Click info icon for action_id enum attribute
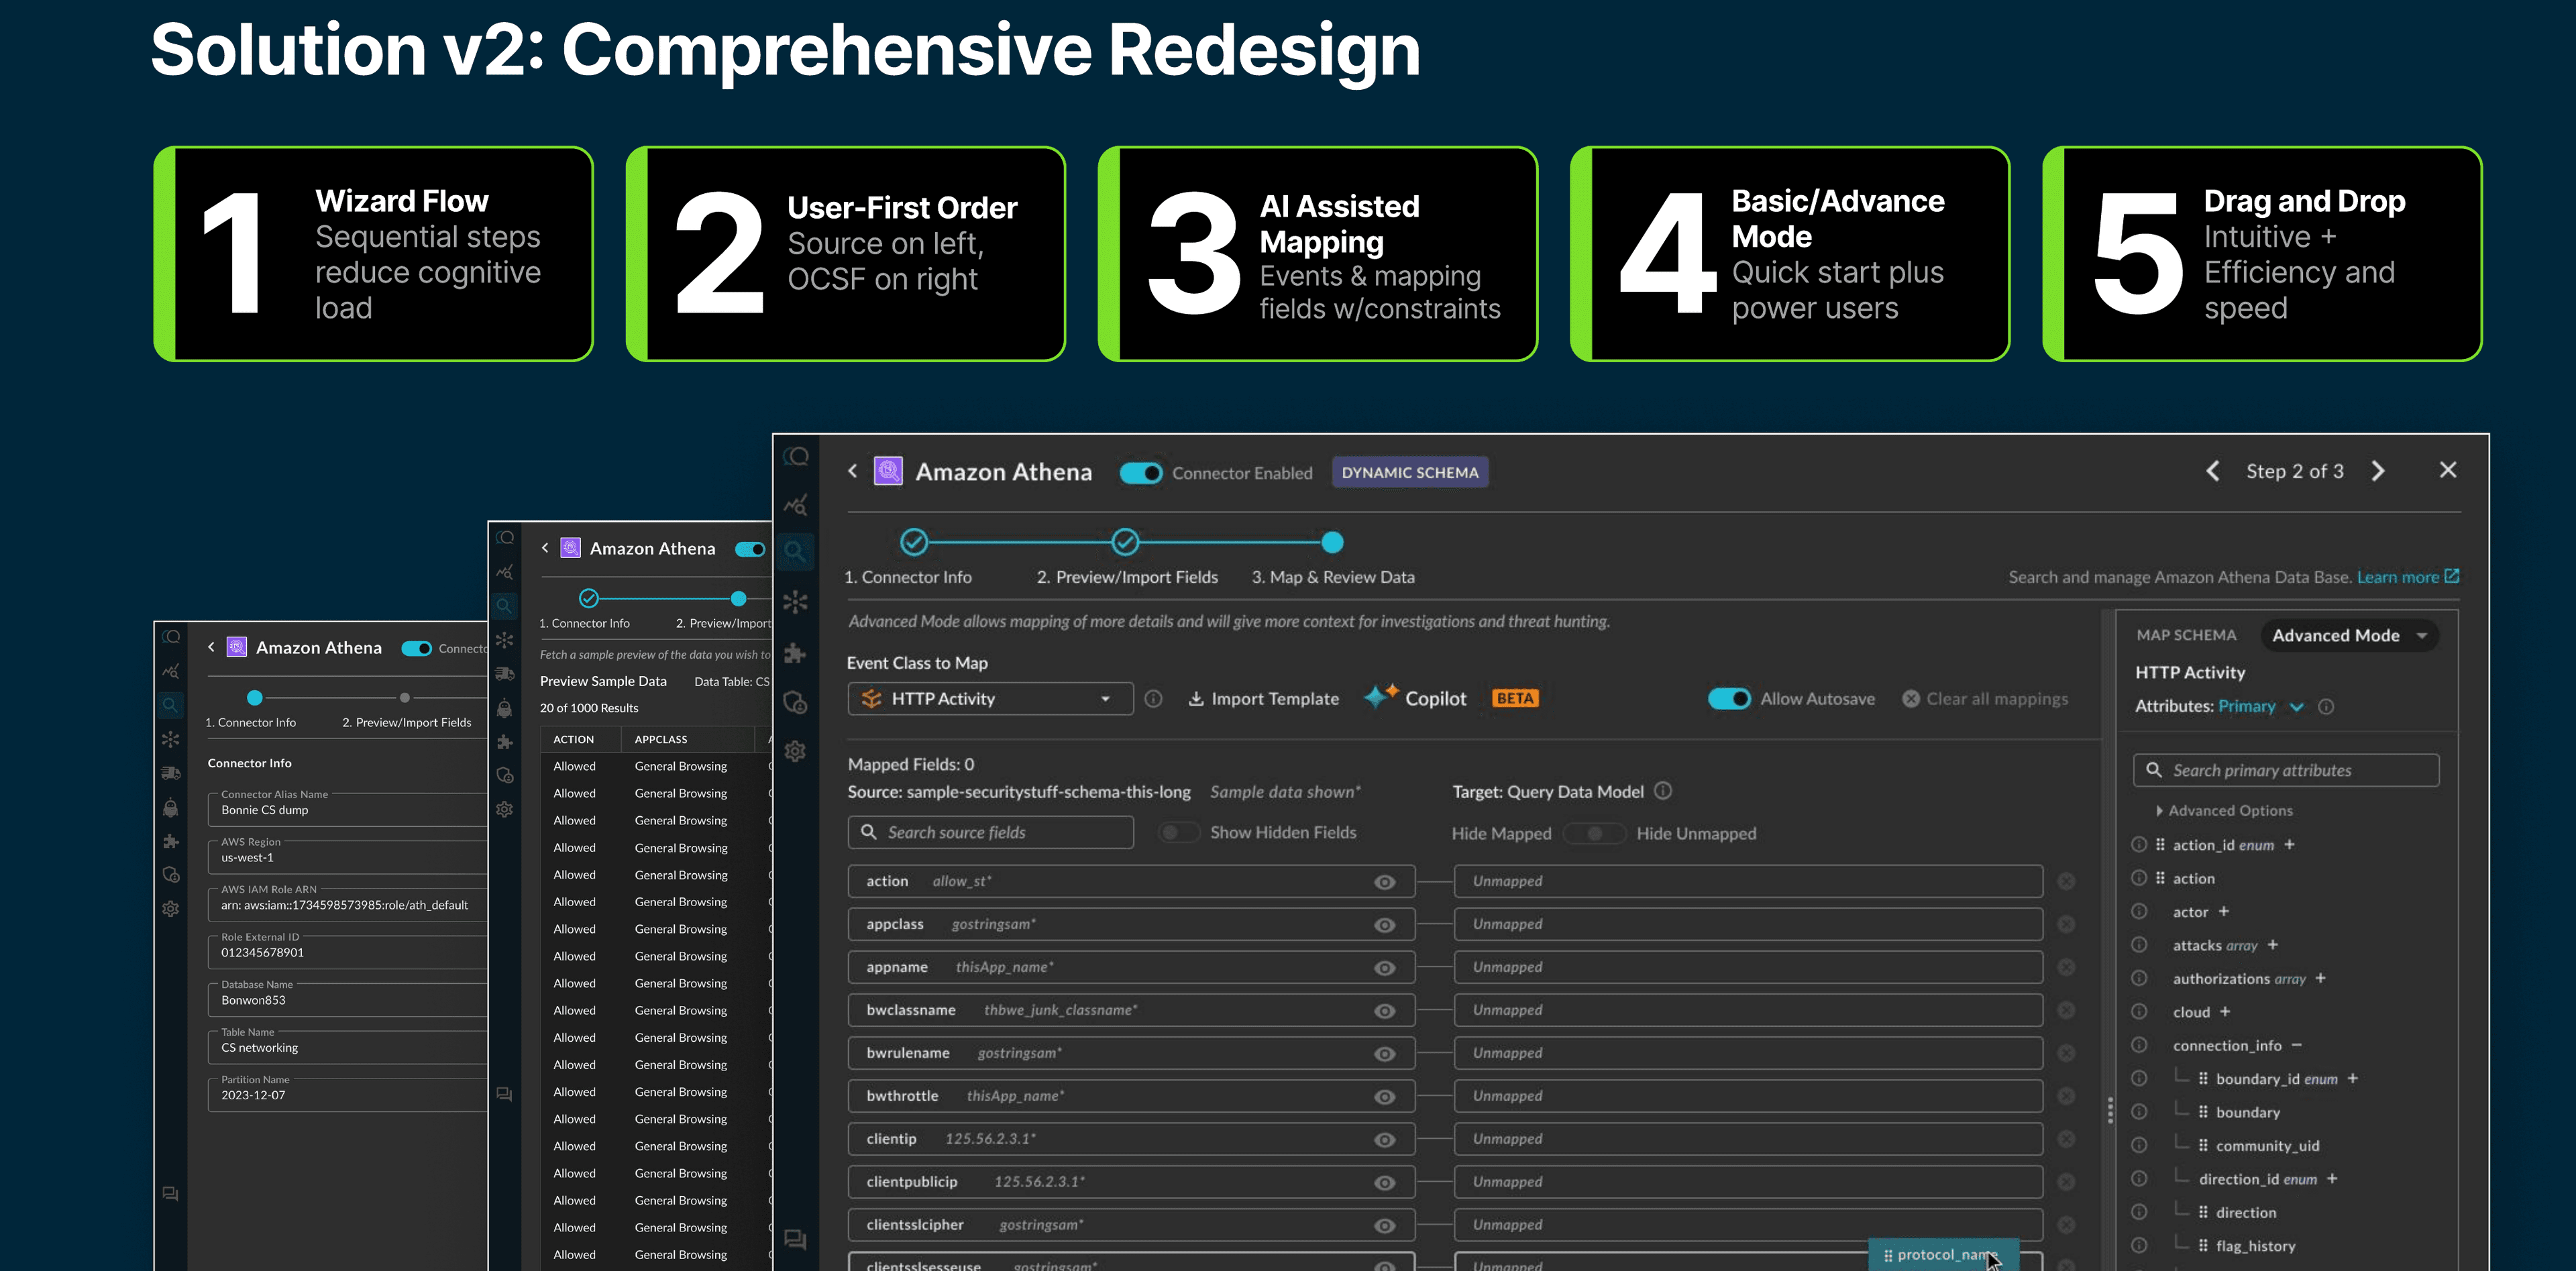This screenshot has height=1271, width=2576. pyautogui.click(x=2139, y=844)
